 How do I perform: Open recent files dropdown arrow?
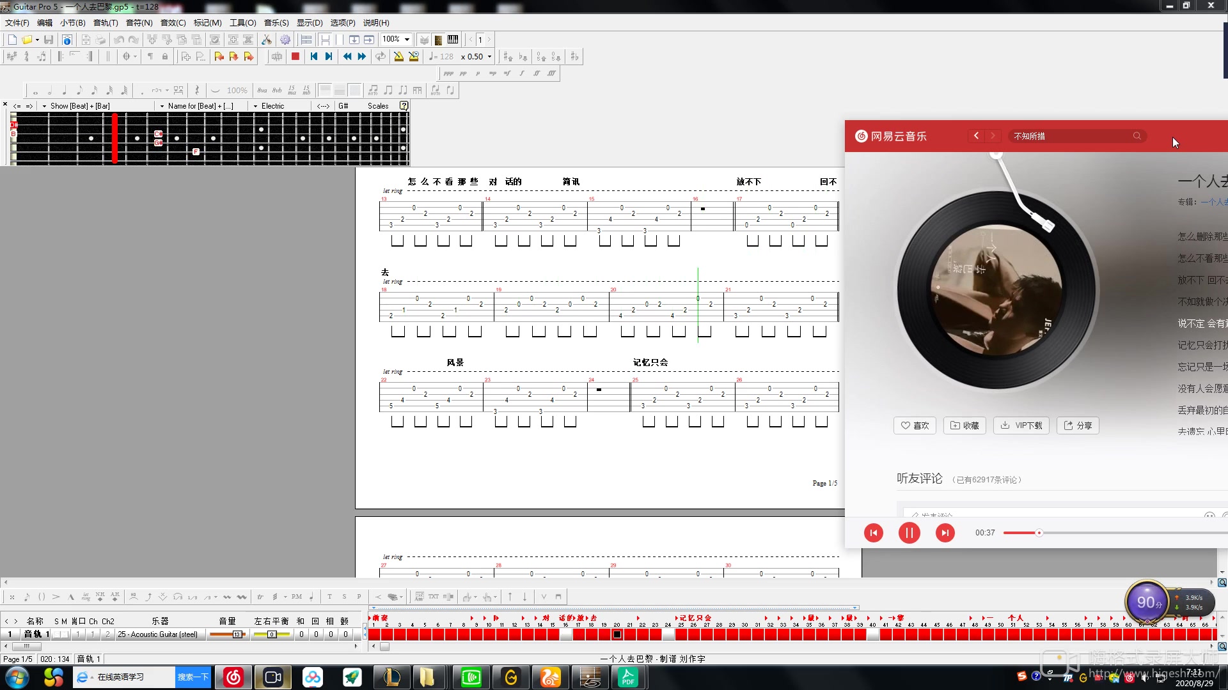(x=37, y=40)
